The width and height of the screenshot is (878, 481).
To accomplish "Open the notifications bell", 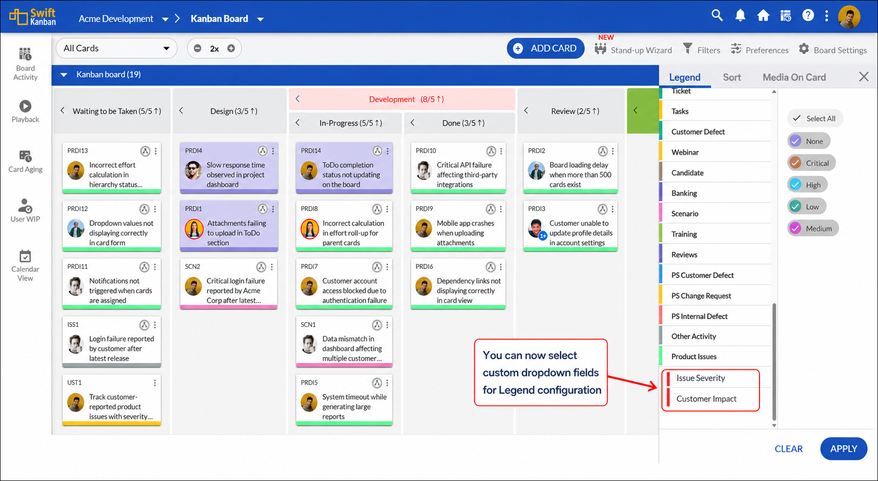I will pyautogui.click(x=740, y=16).
